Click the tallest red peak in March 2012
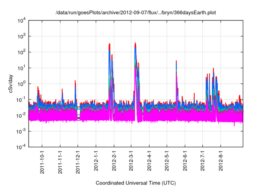This screenshot has height=187, width=268. [x=135, y=43]
